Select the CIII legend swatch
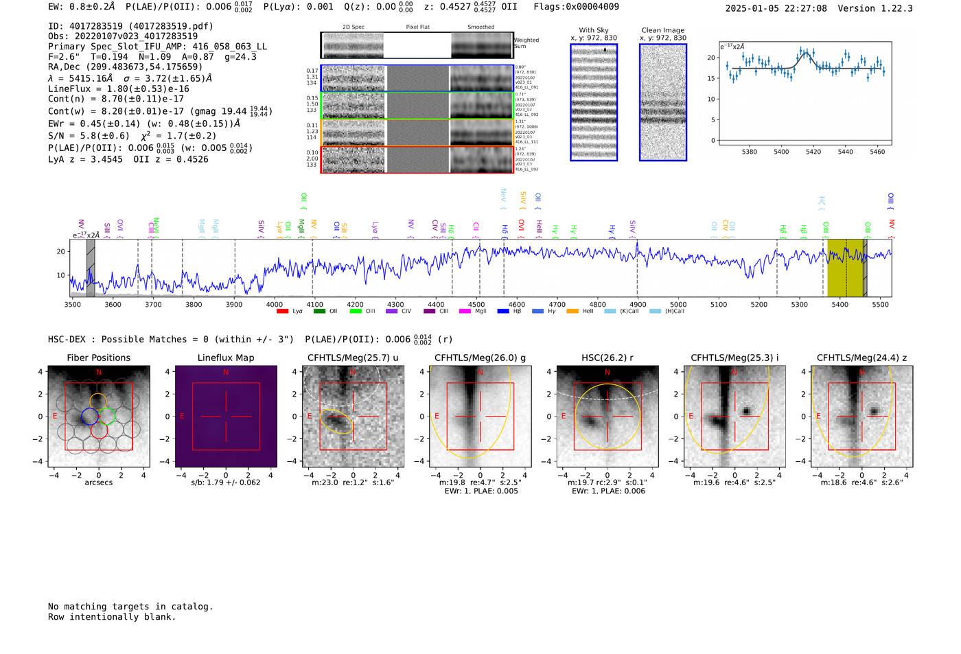 [429, 311]
